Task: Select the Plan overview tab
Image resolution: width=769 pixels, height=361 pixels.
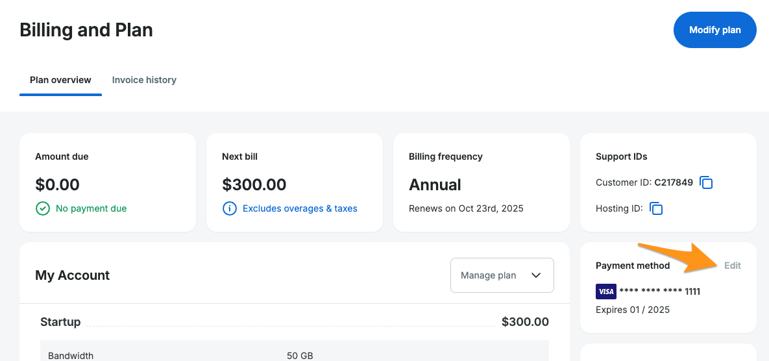Action: click(x=60, y=80)
